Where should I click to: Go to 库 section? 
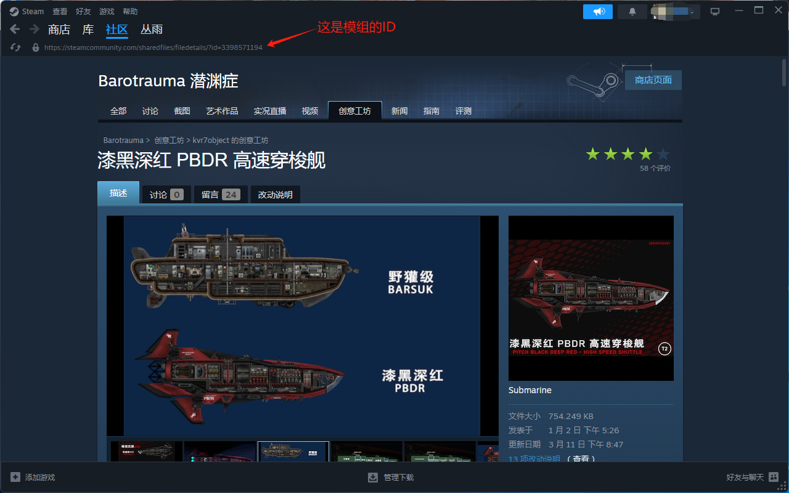pyautogui.click(x=88, y=29)
